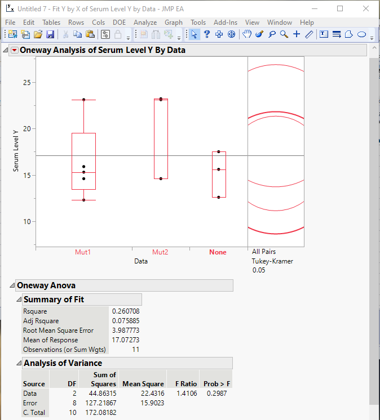
Task: Click the greyed add rows icon
Action: tap(169, 34)
